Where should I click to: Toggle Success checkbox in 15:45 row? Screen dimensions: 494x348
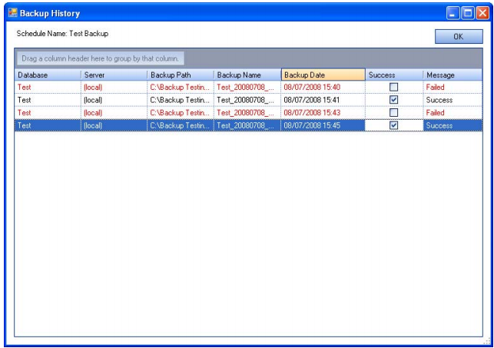click(394, 125)
